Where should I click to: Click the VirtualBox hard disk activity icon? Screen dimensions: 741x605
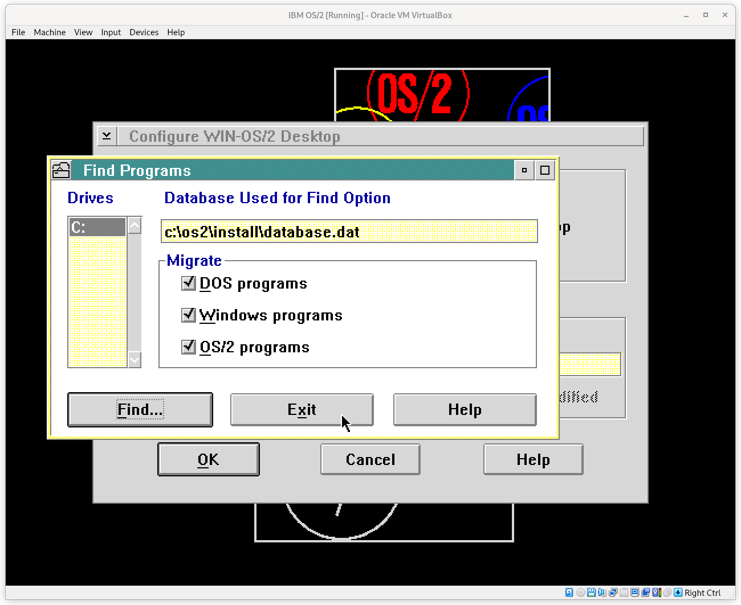569,592
